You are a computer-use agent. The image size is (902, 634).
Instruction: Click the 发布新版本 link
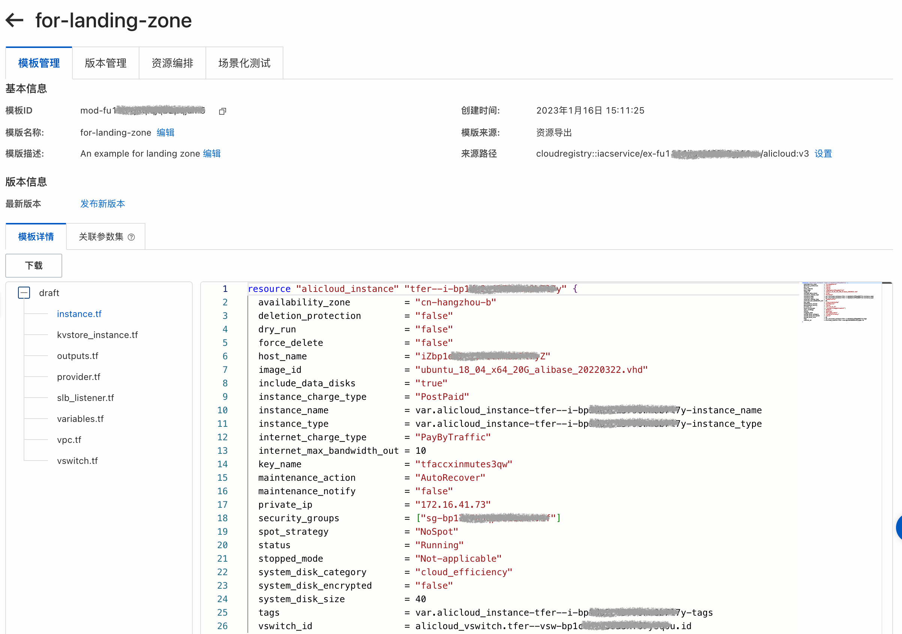[103, 204]
